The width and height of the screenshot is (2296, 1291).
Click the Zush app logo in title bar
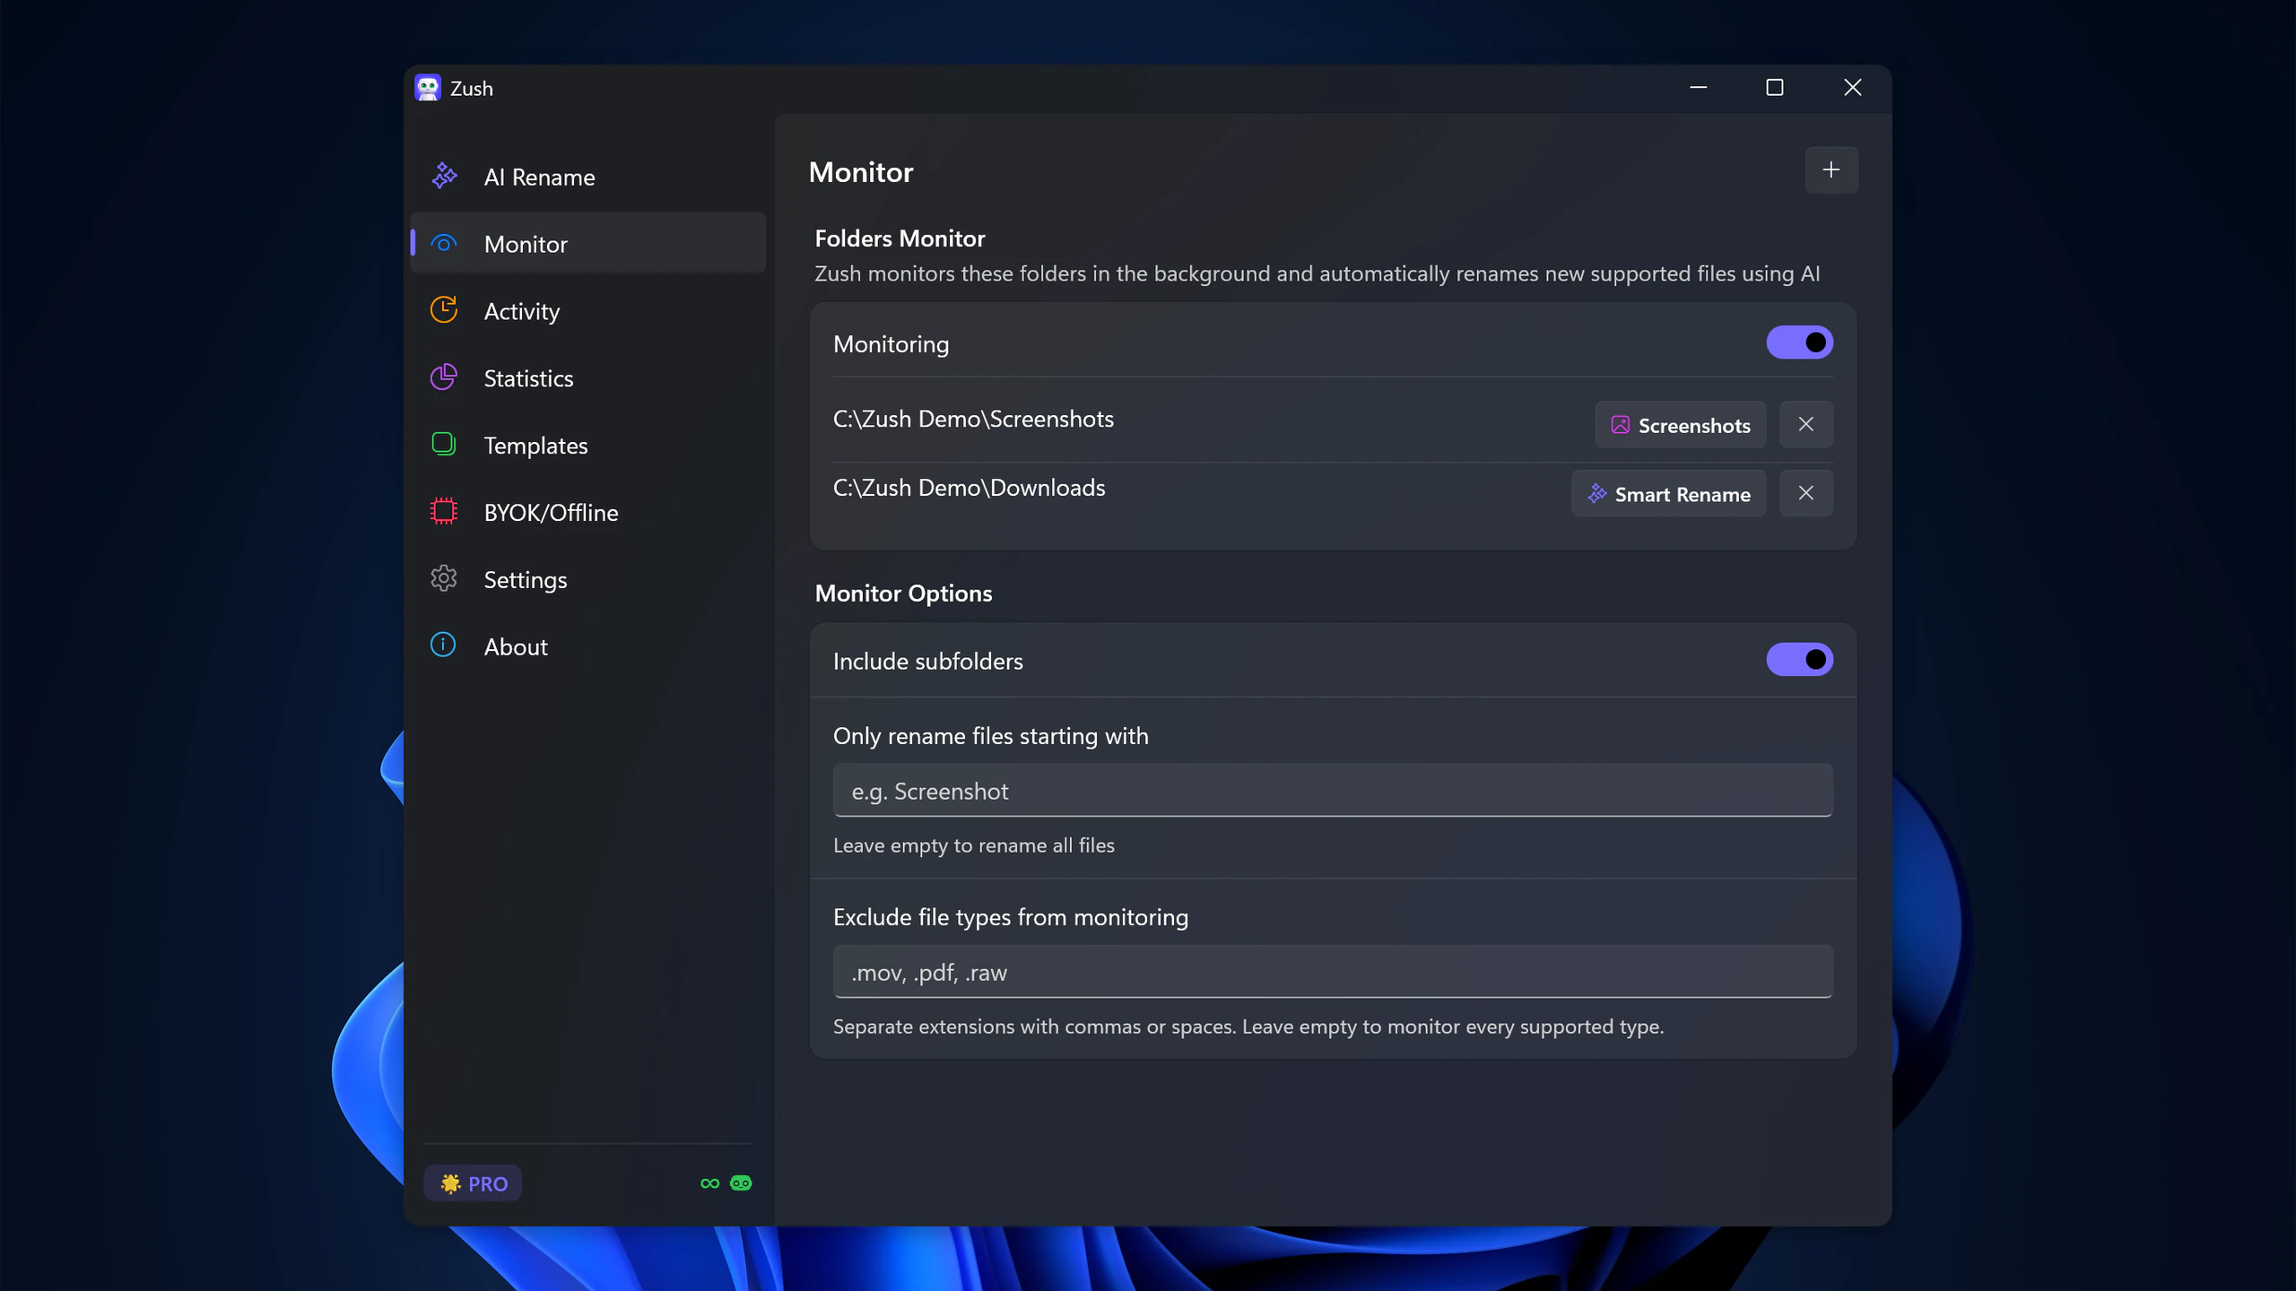(x=428, y=88)
